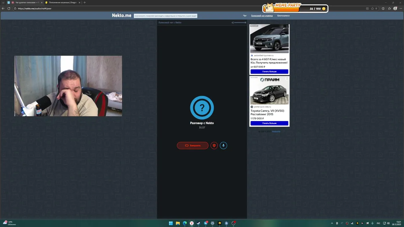Open the Kia car ad image
The height and width of the screenshot is (227, 404).
click(x=269, y=38)
